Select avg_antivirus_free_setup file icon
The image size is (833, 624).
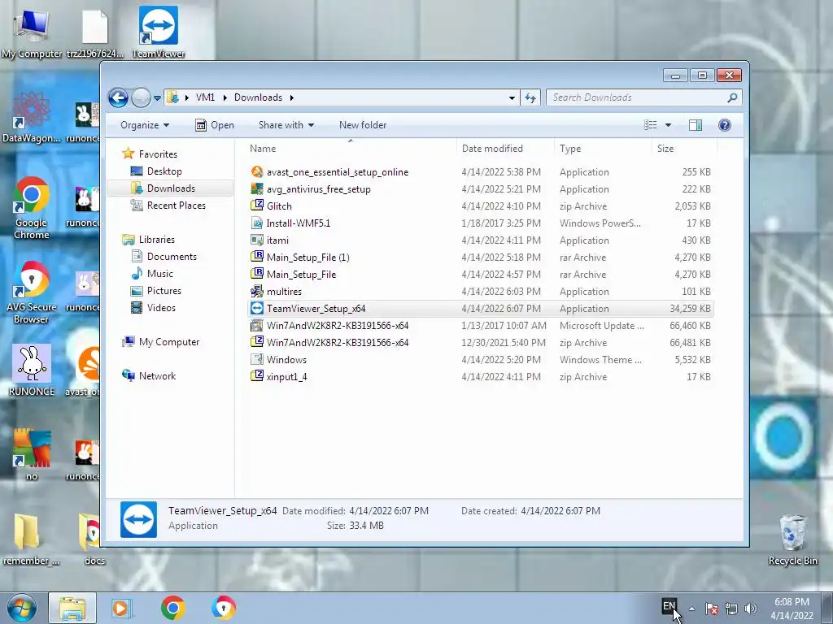click(x=257, y=188)
